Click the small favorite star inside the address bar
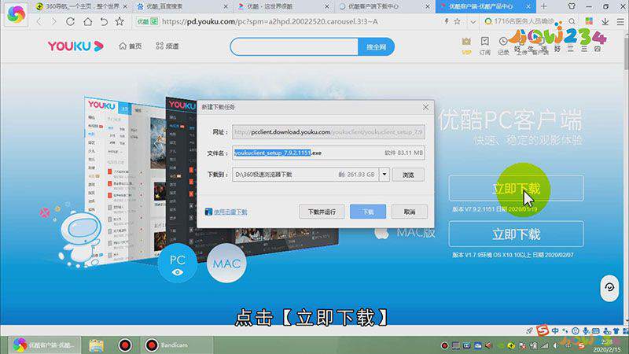This screenshot has height=354, width=629. click(x=458, y=21)
